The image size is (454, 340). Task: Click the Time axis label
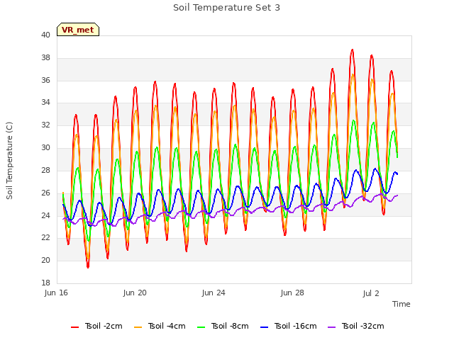402,304
